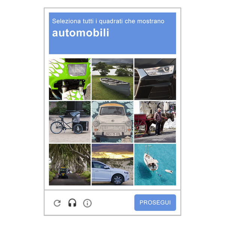Select the green motorcycle headlight tile
225x225 pixels.
coord(70,79)
